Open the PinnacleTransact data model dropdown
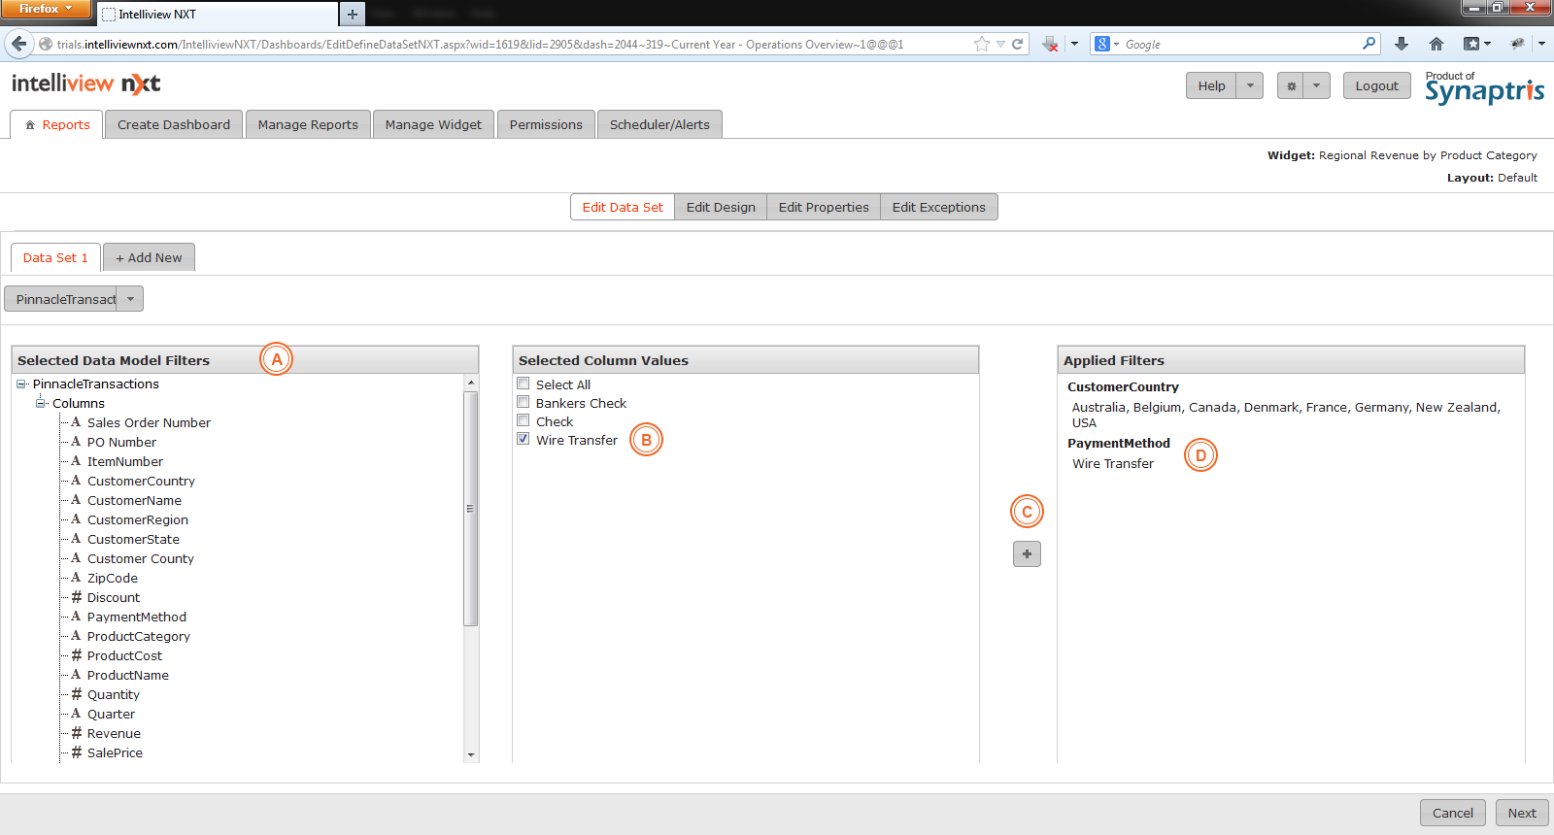1554x835 pixels. click(x=130, y=299)
